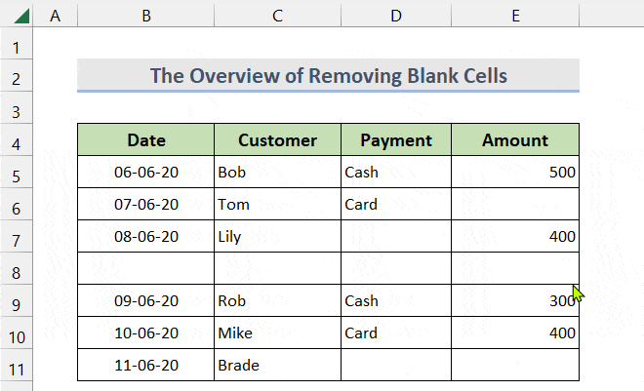644x391 pixels.
Task: Click the cell containing Brade
Action: tap(277, 365)
